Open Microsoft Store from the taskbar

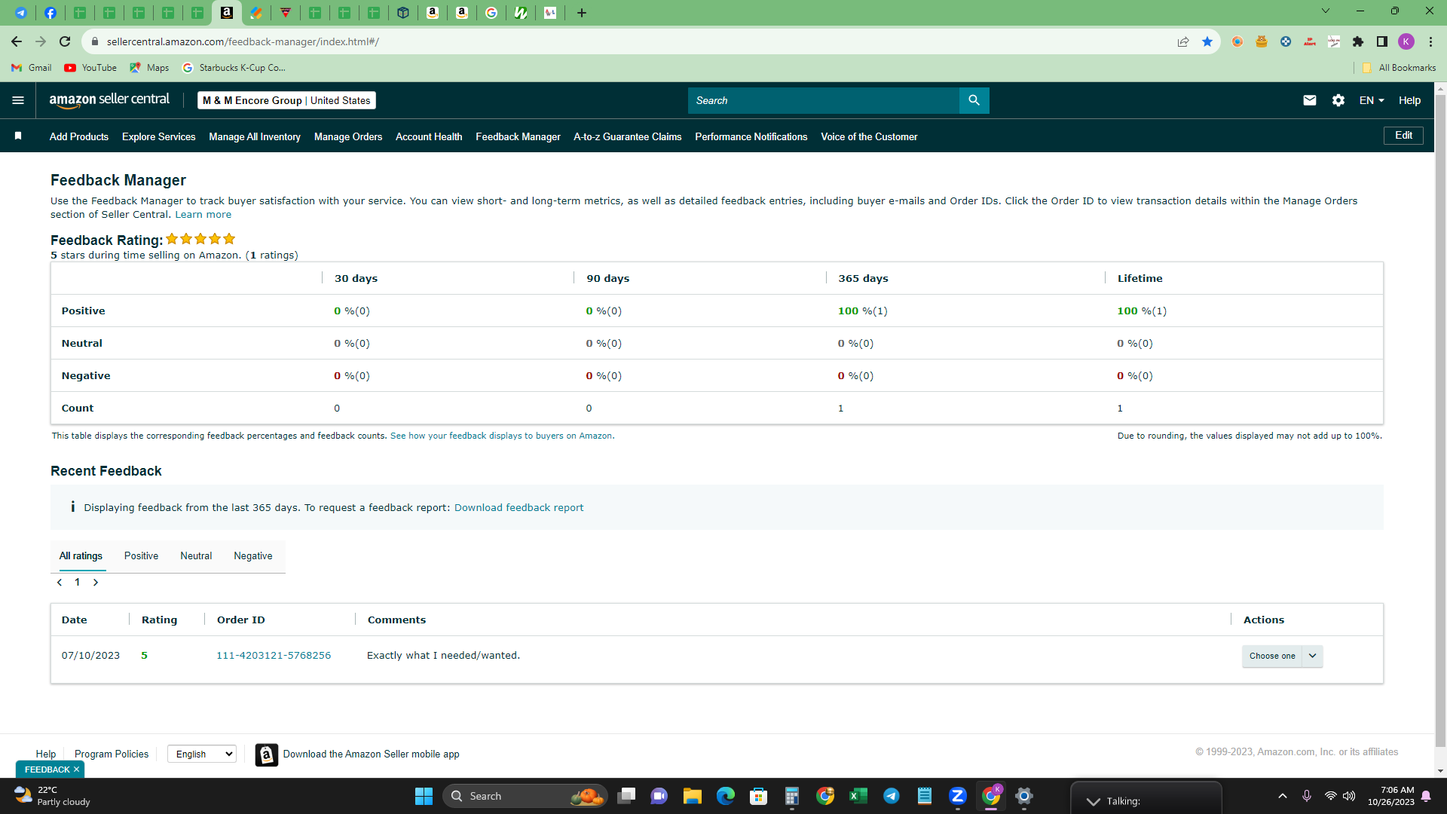[x=758, y=796]
